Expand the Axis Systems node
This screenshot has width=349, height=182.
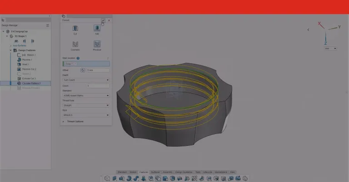coord(10,46)
